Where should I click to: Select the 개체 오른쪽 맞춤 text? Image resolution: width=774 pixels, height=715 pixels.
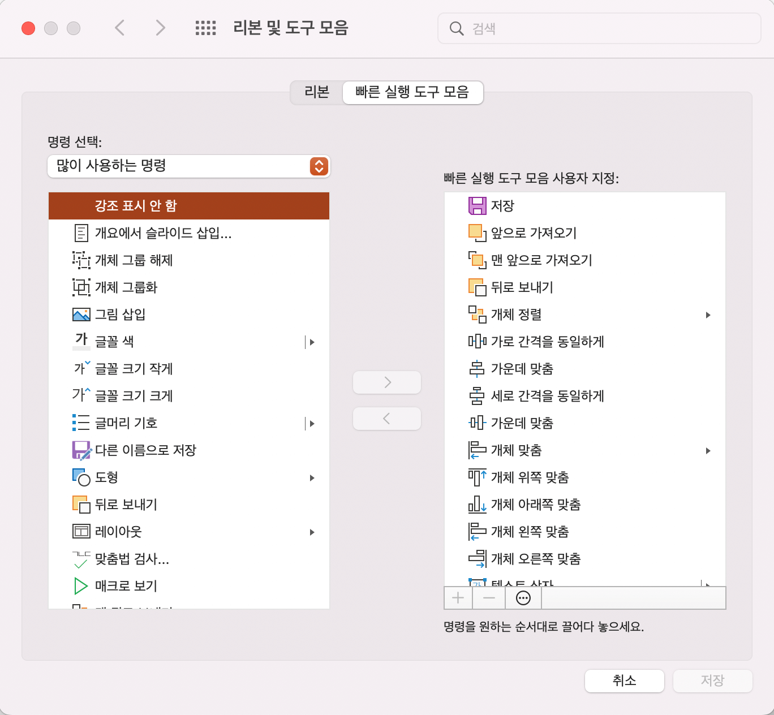coord(536,559)
